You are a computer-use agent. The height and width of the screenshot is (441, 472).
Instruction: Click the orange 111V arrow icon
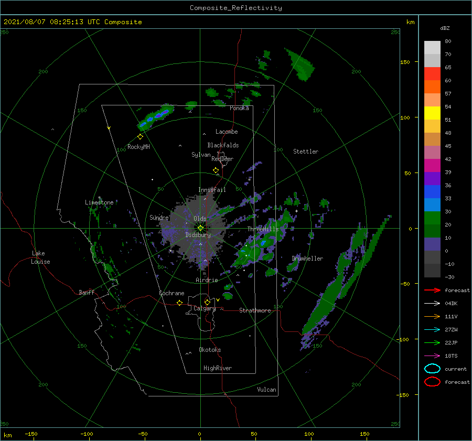pos(432,316)
